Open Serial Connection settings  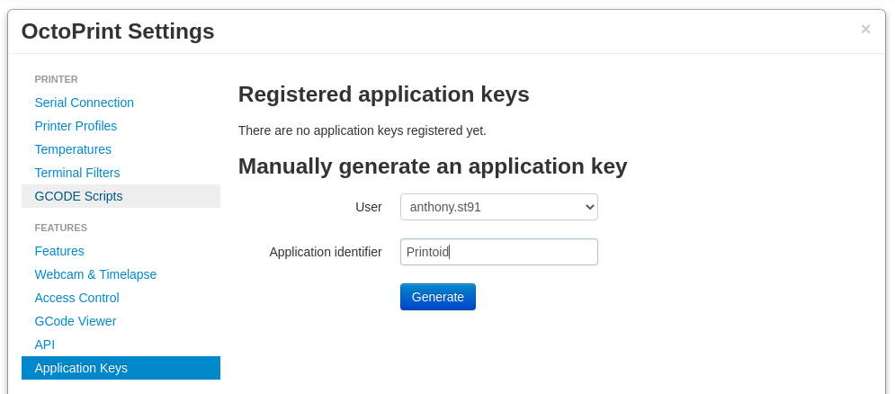pos(85,103)
